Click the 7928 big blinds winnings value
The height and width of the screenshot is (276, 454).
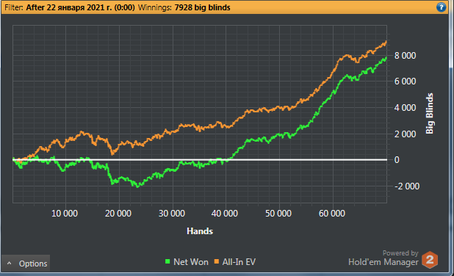coord(202,7)
